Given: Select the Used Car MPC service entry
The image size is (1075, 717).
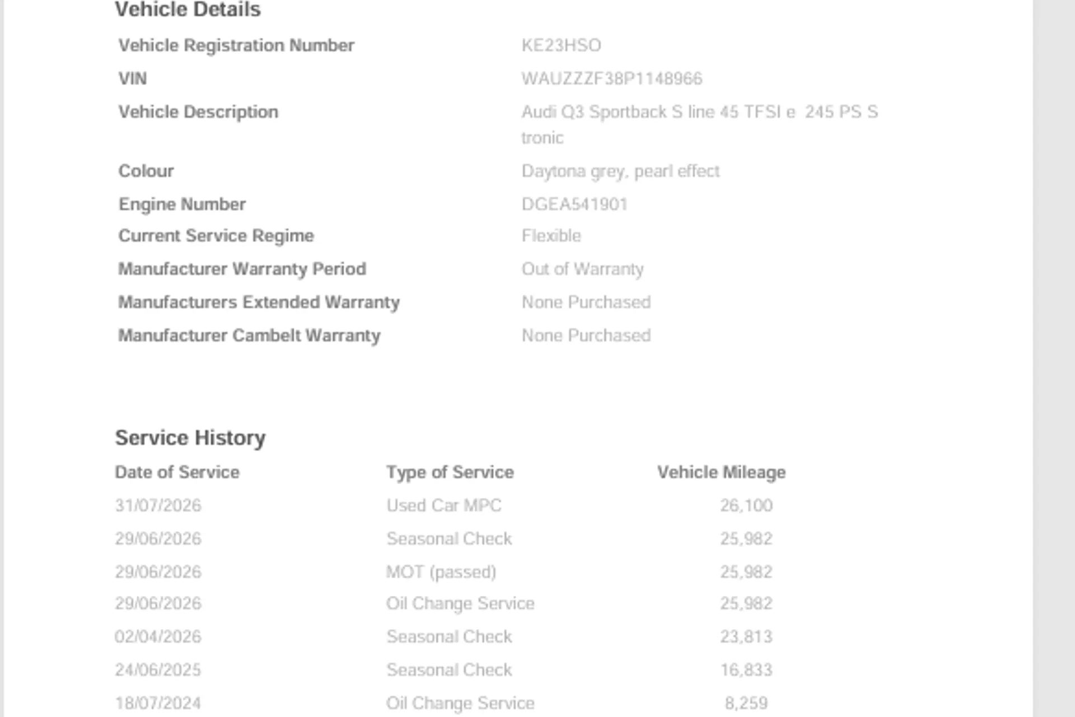Looking at the screenshot, I should [443, 505].
